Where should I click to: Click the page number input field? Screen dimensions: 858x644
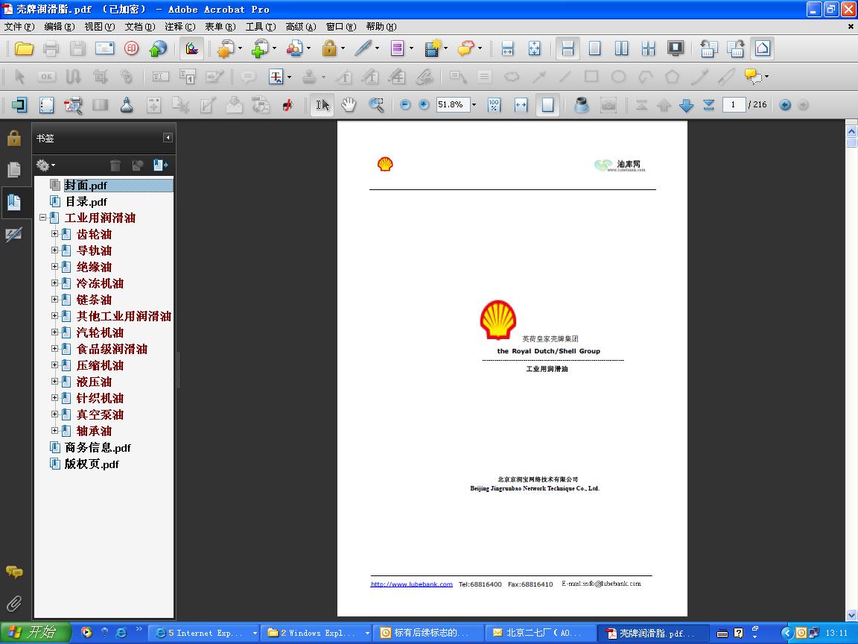click(x=733, y=104)
